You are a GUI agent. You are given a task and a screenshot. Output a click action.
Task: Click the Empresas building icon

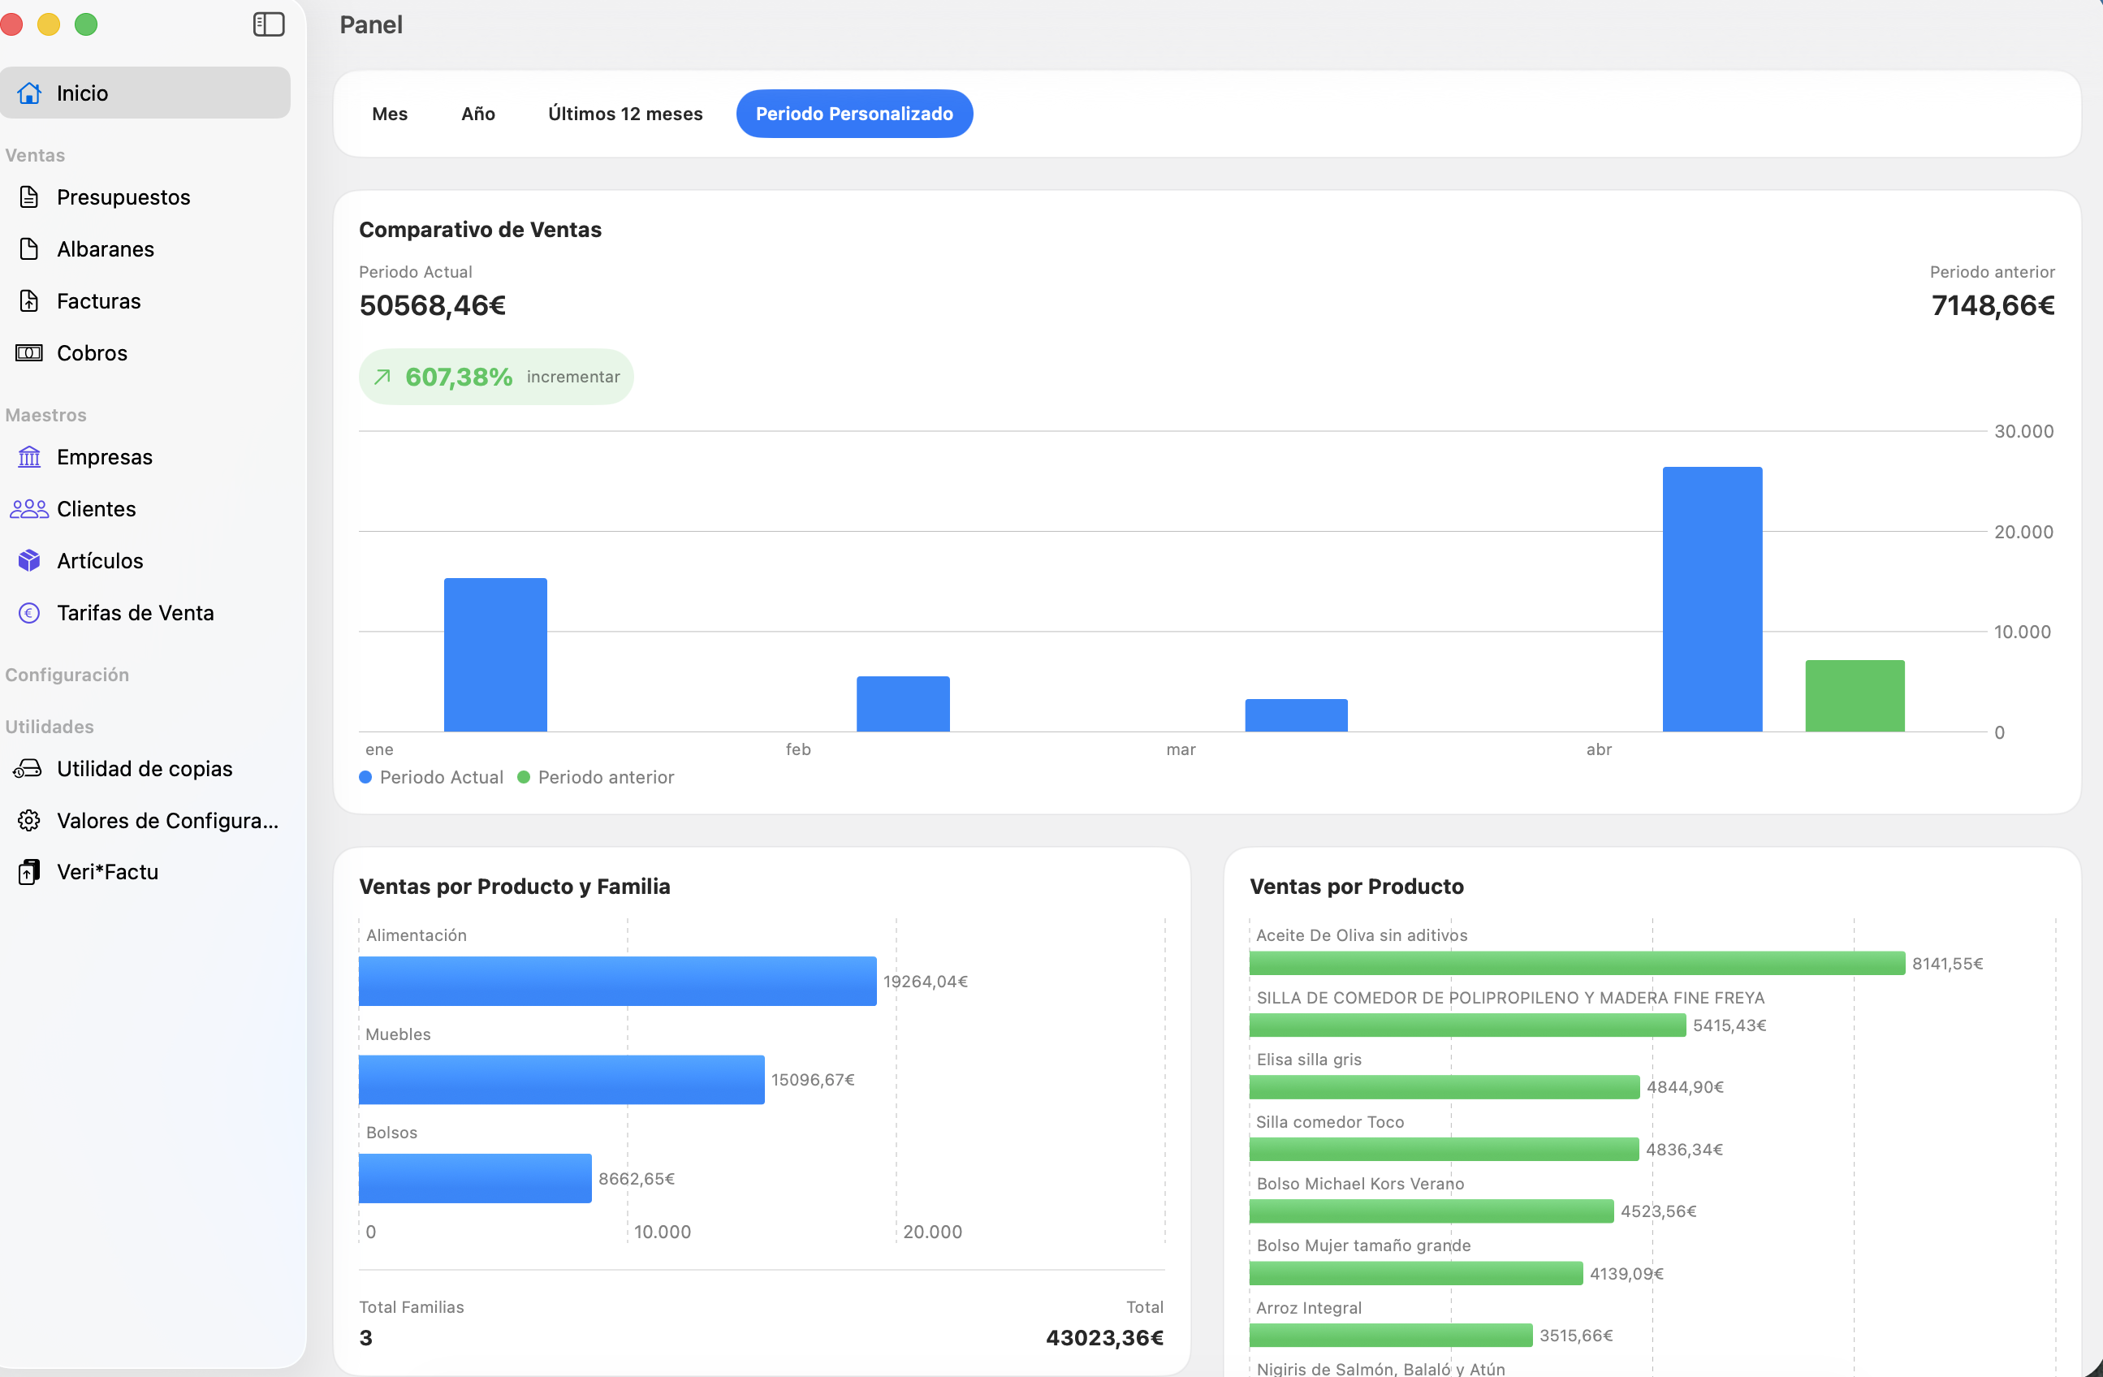tap(29, 457)
